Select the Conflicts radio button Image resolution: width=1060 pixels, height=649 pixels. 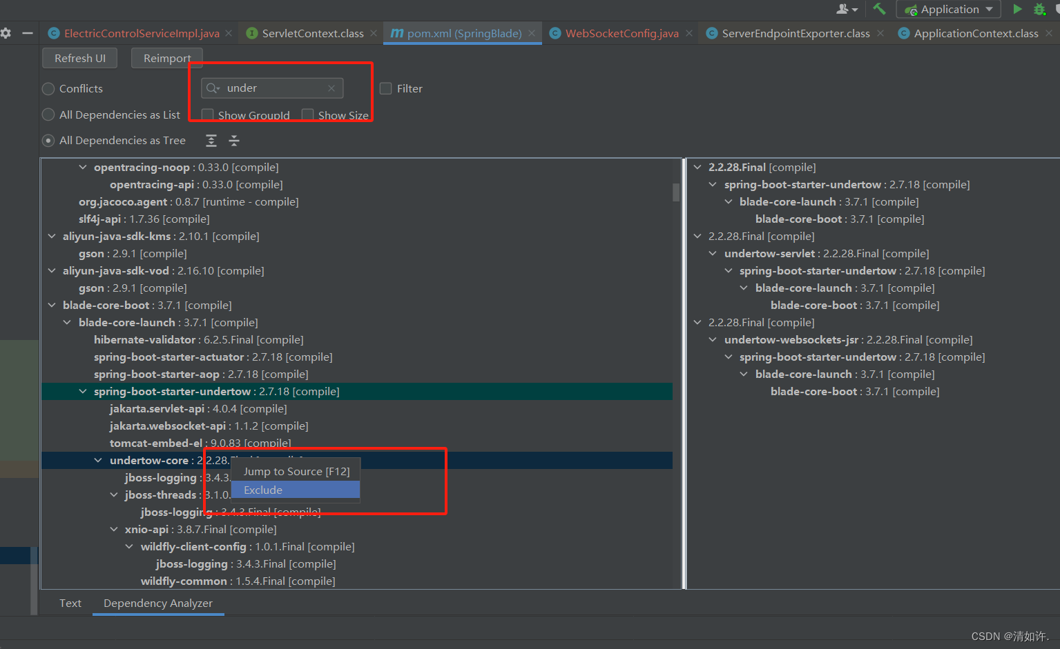pyautogui.click(x=48, y=89)
